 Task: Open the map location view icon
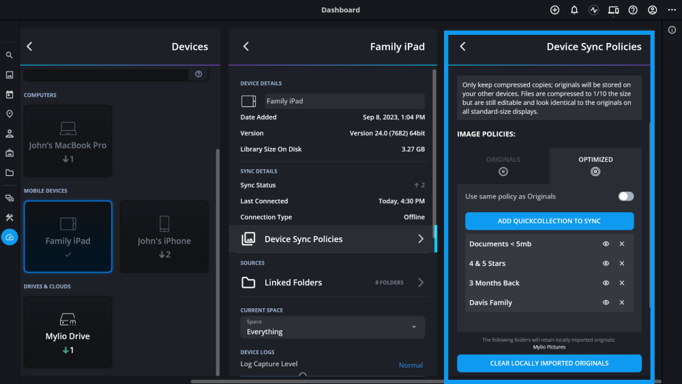coord(10,114)
